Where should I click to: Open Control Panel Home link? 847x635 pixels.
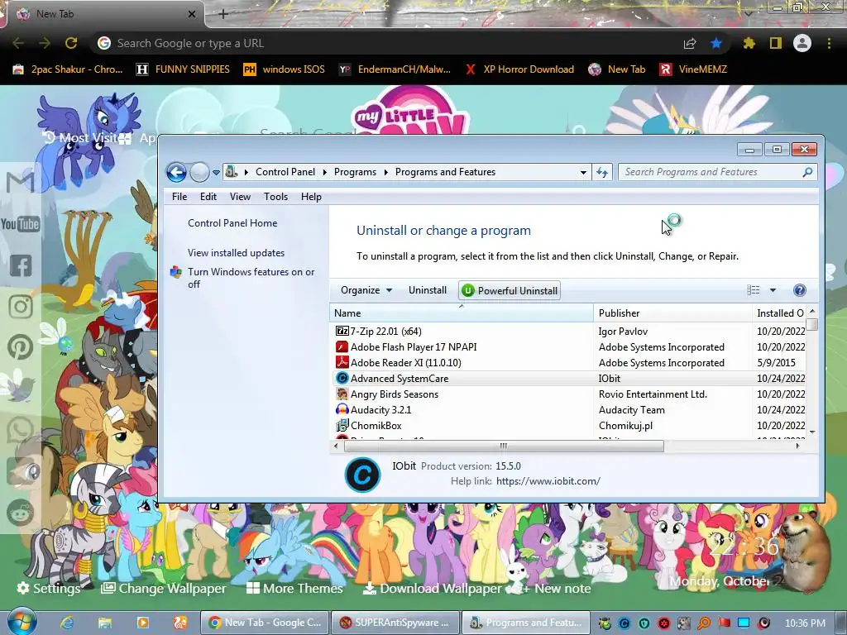[232, 223]
